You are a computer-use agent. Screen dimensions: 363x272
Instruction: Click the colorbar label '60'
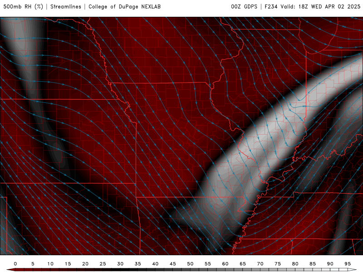tap(225, 264)
